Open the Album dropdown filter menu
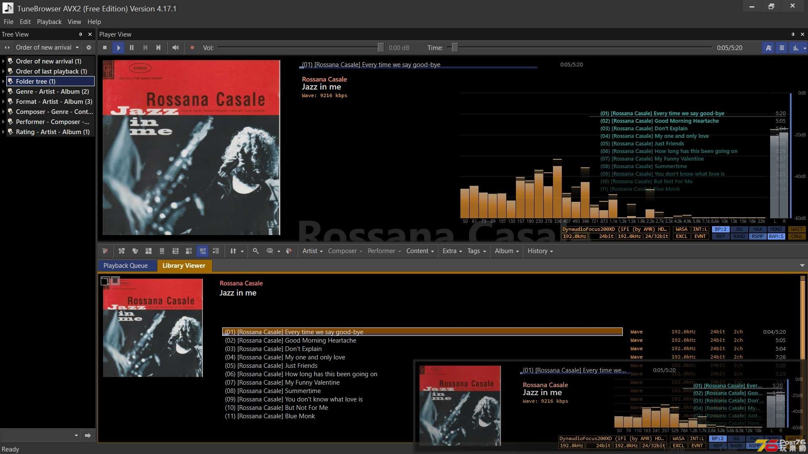808x454 pixels. pos(505,251)
